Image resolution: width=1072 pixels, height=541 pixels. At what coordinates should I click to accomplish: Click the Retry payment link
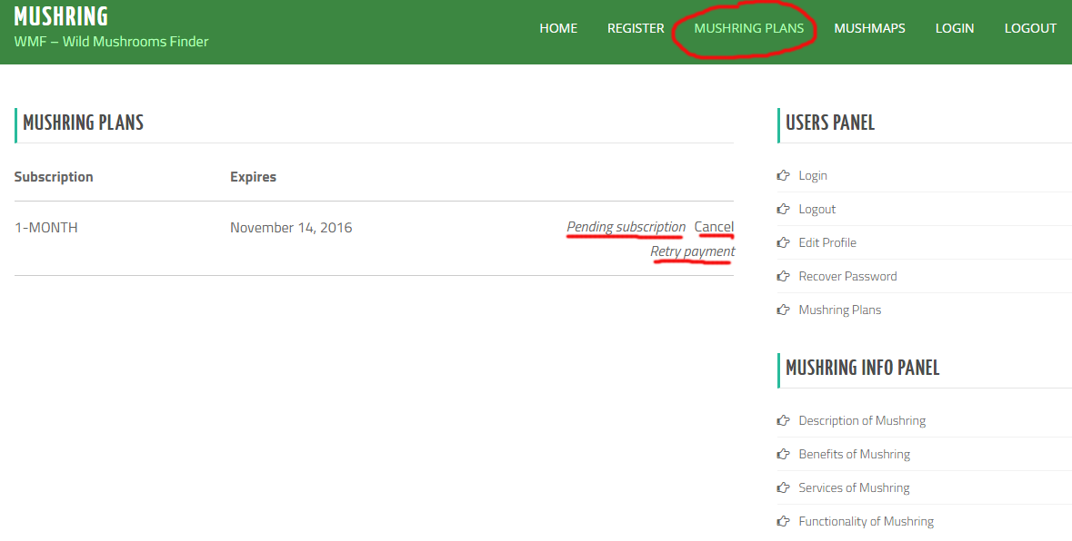click(693, 251)
